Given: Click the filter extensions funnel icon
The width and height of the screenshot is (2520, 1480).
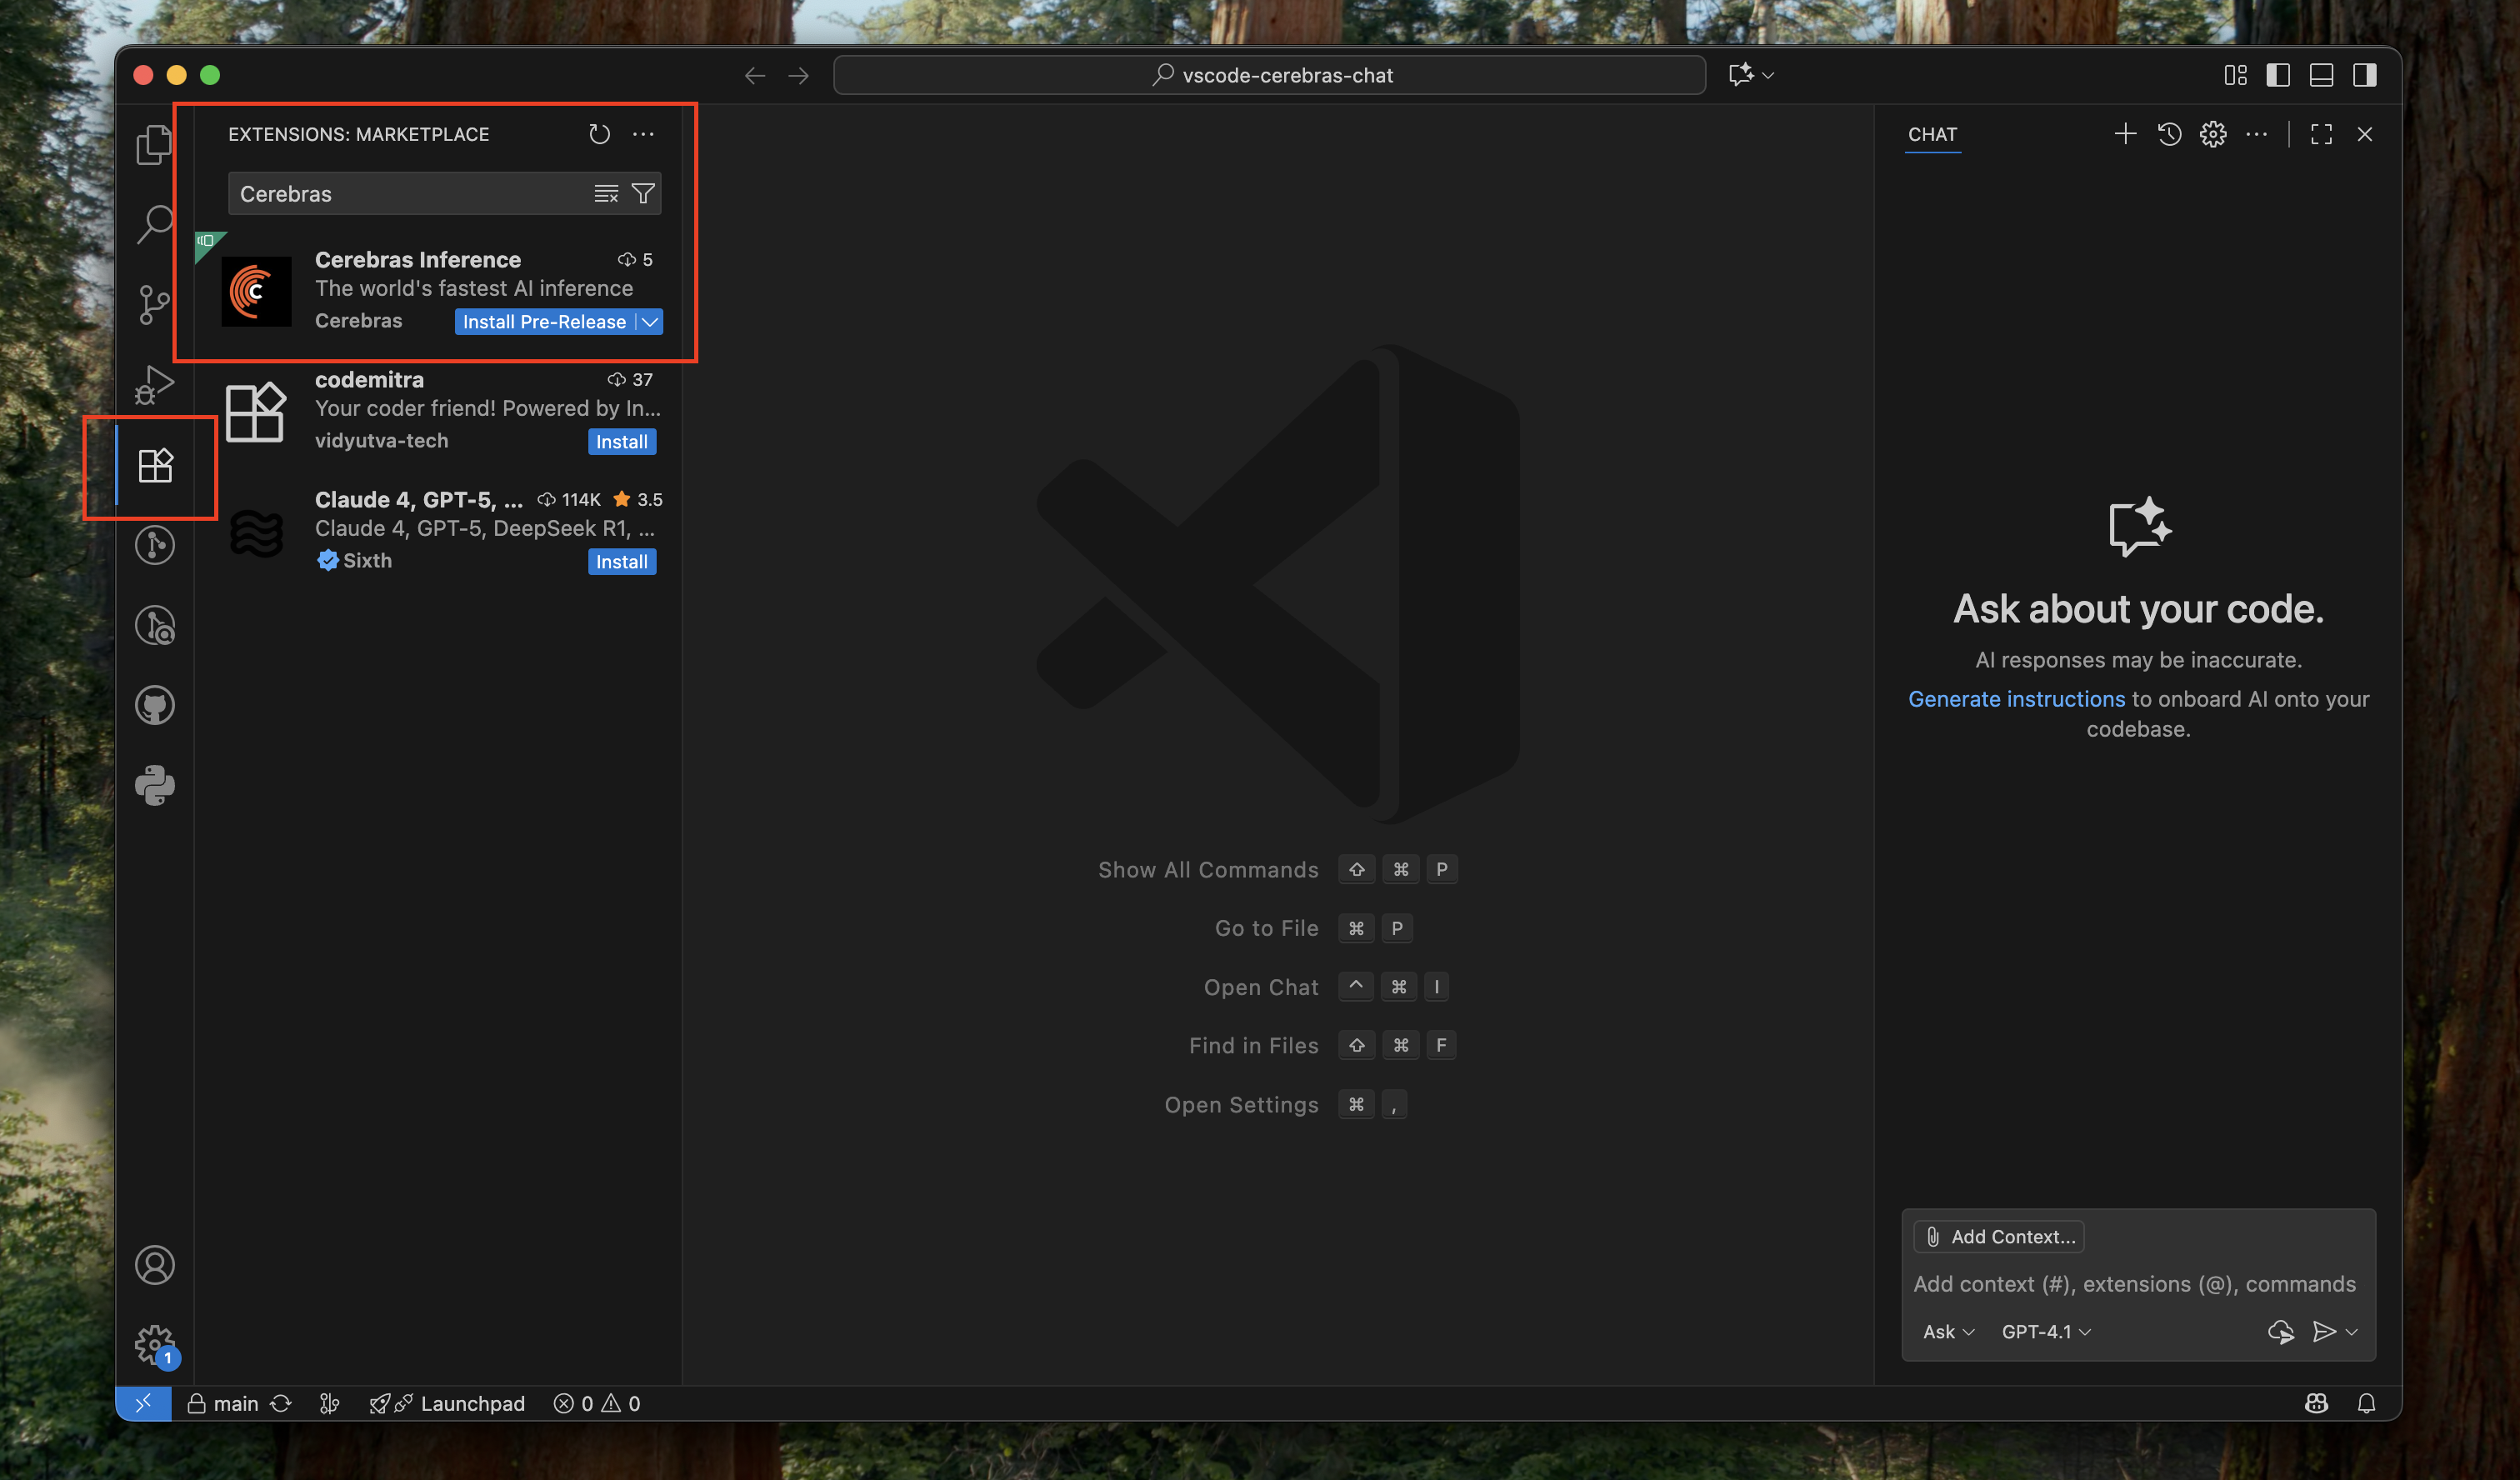Looking at the screenshot, I should 643,194.
